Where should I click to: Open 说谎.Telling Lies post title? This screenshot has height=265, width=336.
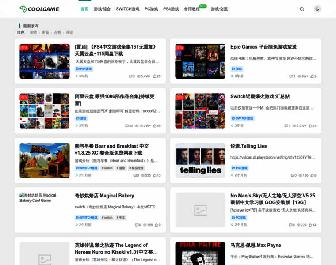(x=248, y=146)
